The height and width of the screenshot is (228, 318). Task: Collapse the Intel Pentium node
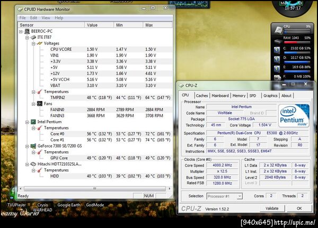tap(27, 122)
